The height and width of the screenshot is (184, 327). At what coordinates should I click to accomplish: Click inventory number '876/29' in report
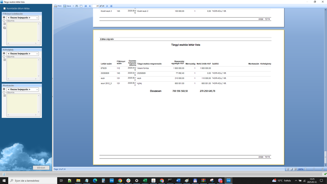[x=104, y=68]
